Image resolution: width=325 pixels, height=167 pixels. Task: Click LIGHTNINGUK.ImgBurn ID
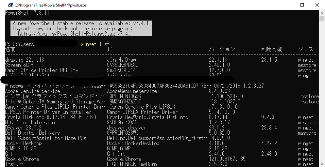[132, 164]
